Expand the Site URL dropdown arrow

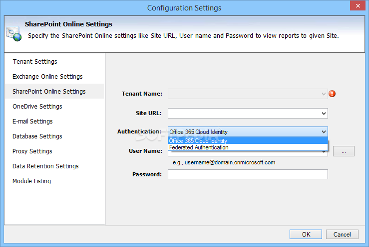pos(324,114)
